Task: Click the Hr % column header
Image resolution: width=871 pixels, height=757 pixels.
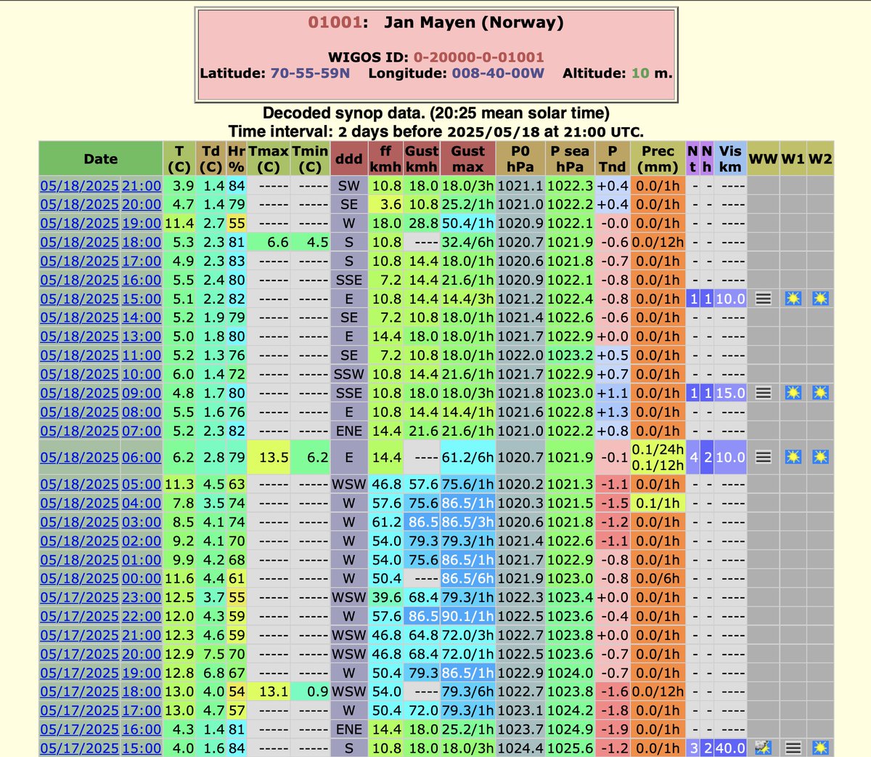Action: [237, 159]
